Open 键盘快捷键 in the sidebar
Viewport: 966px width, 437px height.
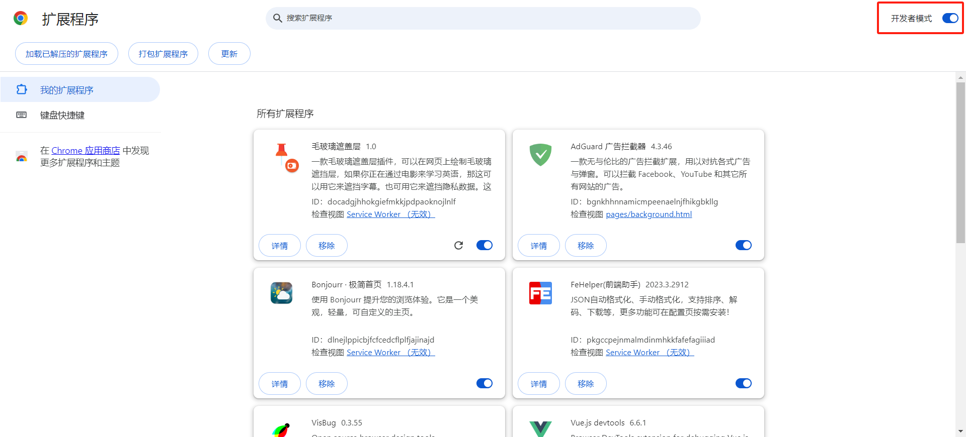[x=80, y=115]
